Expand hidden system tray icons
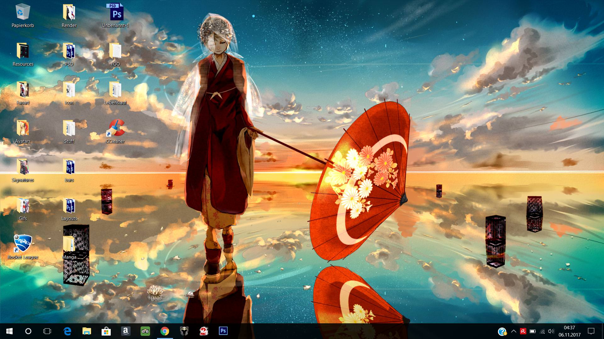604x339 pixels. (514, 331)
